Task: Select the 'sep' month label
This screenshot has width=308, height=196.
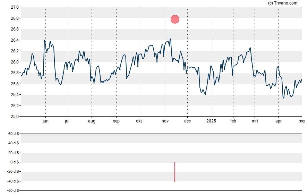Action: pyautogui.click(x=116, y=121)
